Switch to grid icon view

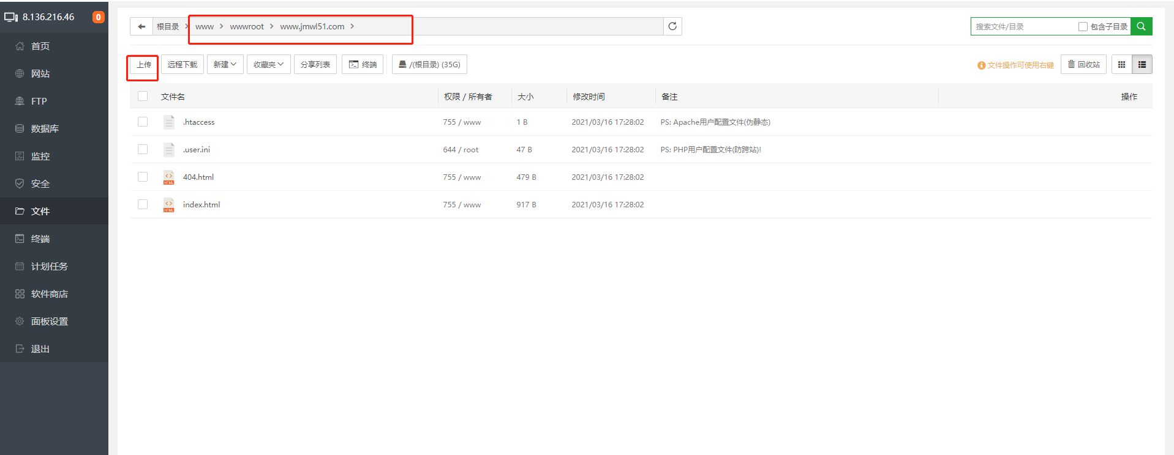point(1121,64)
